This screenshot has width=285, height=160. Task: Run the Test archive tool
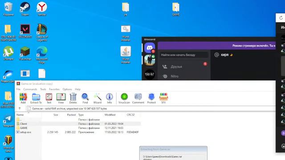point(49,98)
